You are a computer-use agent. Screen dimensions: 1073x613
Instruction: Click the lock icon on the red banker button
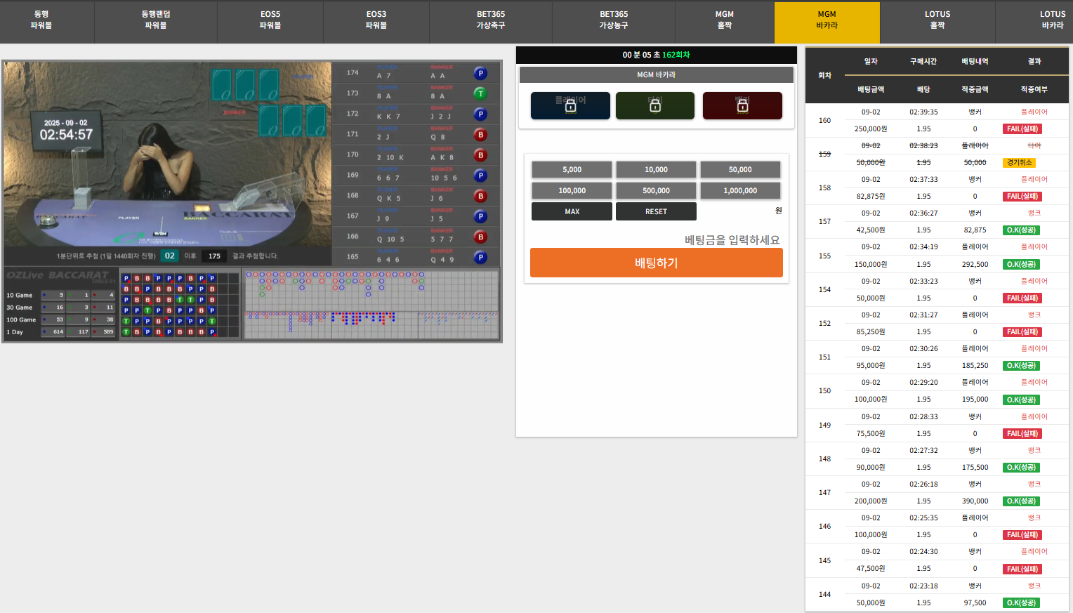tap(742, 106)
